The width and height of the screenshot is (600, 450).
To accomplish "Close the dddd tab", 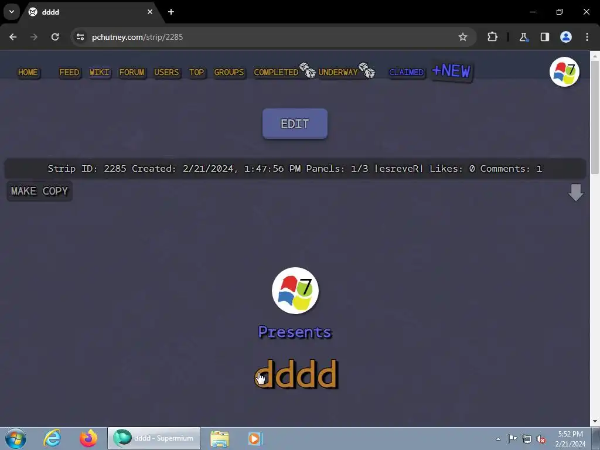I will (x=150, y=12).
